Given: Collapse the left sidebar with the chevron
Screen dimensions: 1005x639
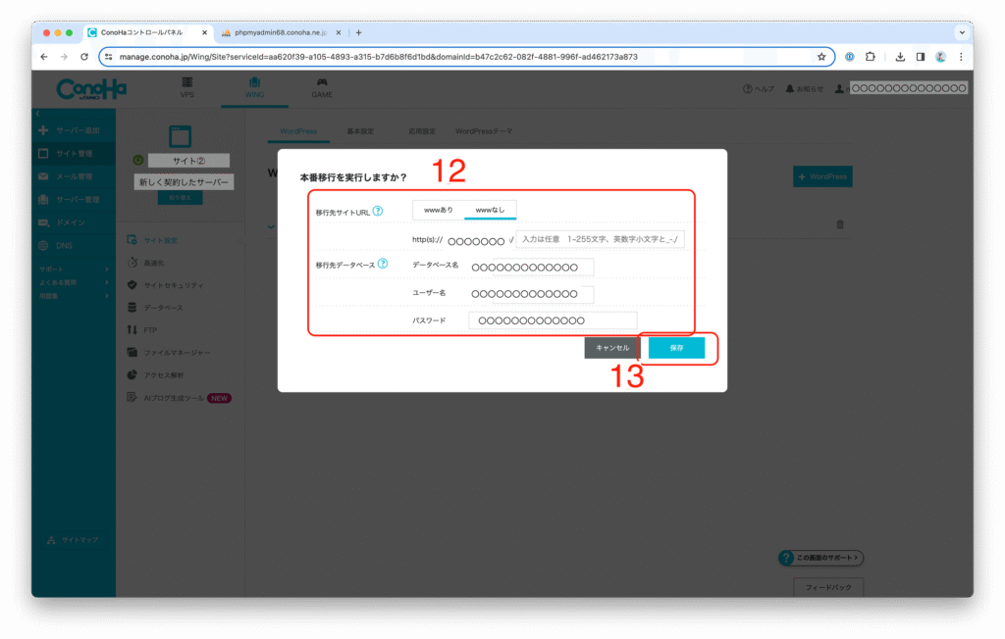Looking at the screenshot, I should (38, 114).
